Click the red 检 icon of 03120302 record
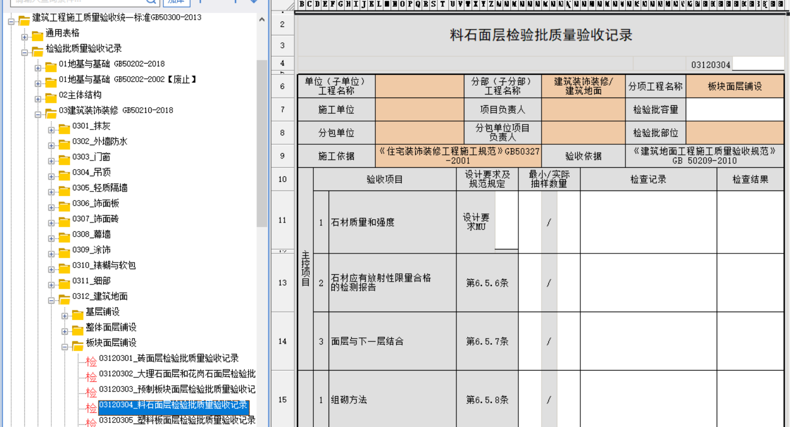The image size is (790, 427). coord(91,377)
